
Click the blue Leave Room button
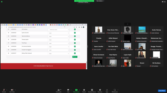(162, 91)
